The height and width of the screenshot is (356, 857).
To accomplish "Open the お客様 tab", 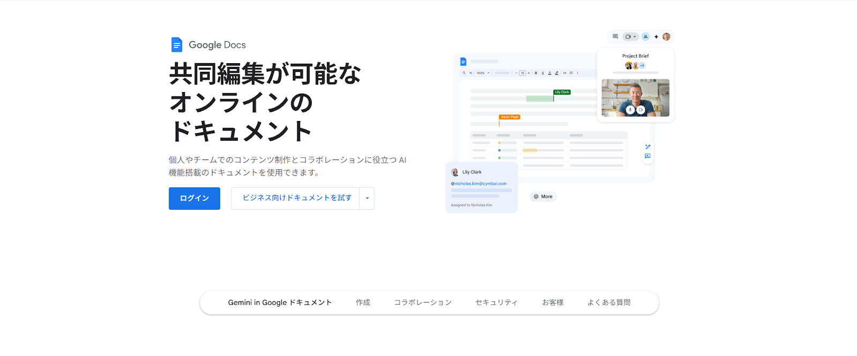I will (553, 302).
